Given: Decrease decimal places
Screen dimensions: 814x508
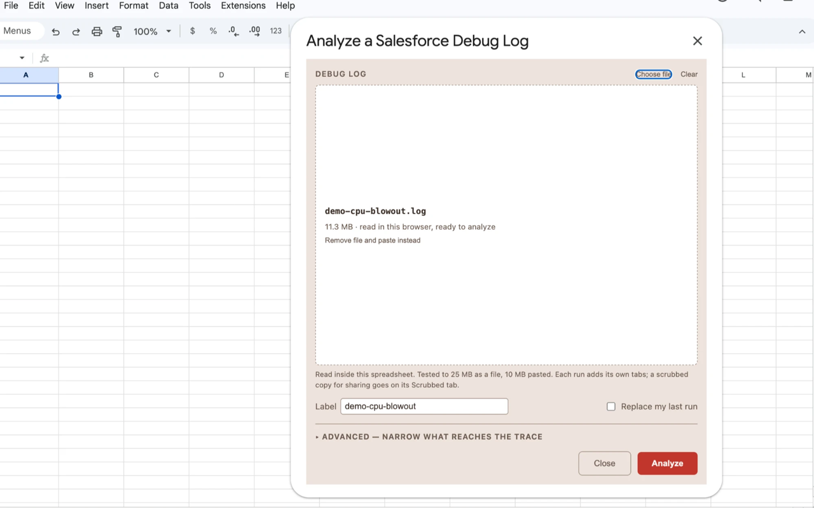Looking at the screenshot, I should click(233, 31).
